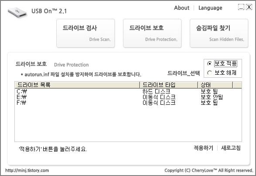Open the About menu
This screenshot has width=256, height=176.
(181, 8)
